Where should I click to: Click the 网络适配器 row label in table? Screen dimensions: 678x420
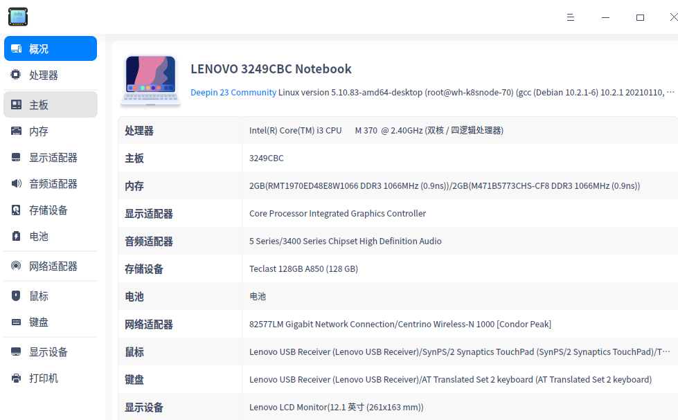click(x=149, y=324)
